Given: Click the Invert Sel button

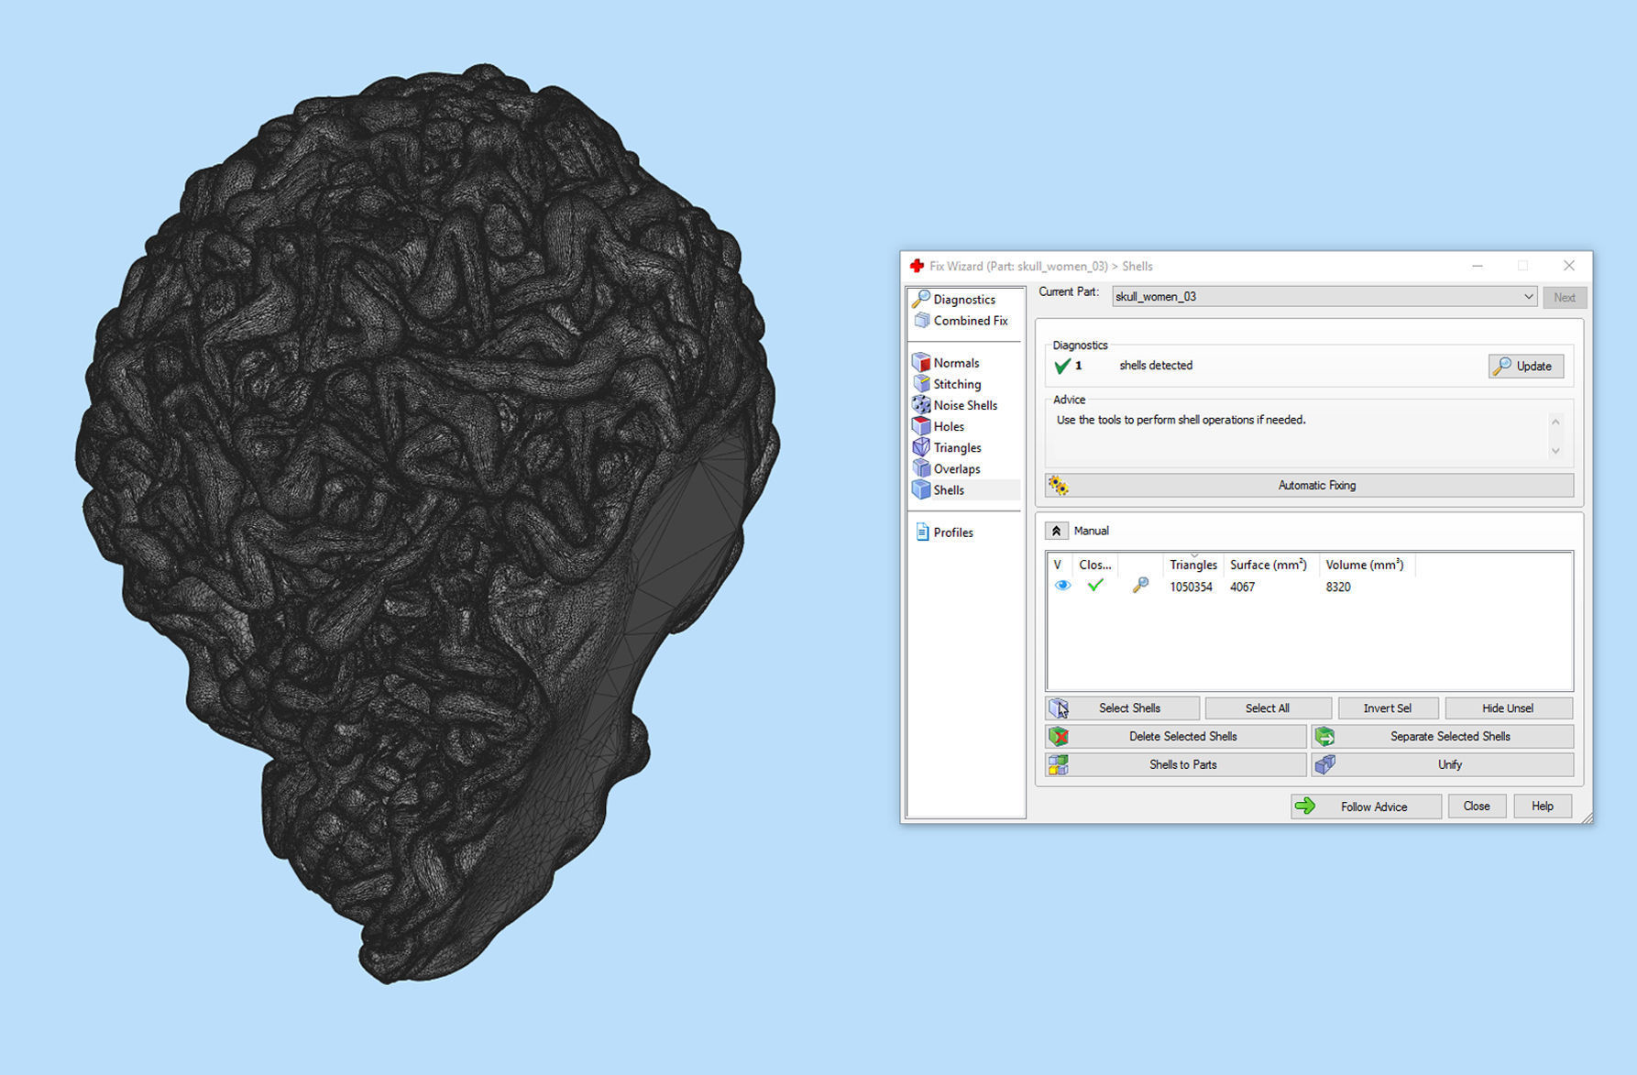Looking at the screenshot, I should [1387, 708].
